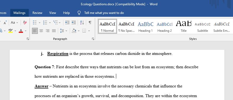Screen dimensions: 233x100
Task: Expand numbering library dropdown arrow
Action: coord(50,23)
